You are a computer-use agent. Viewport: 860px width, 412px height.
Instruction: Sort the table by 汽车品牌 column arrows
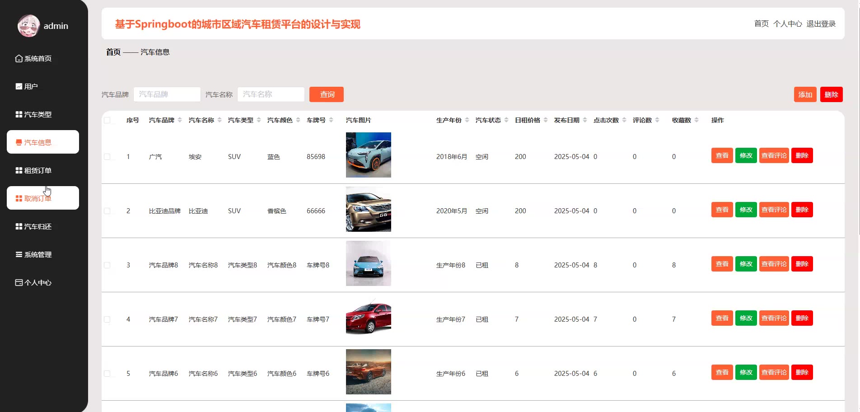180,120
